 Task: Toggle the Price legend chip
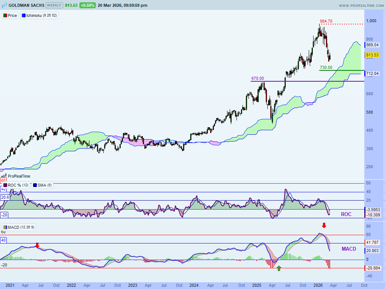point(10,15)
